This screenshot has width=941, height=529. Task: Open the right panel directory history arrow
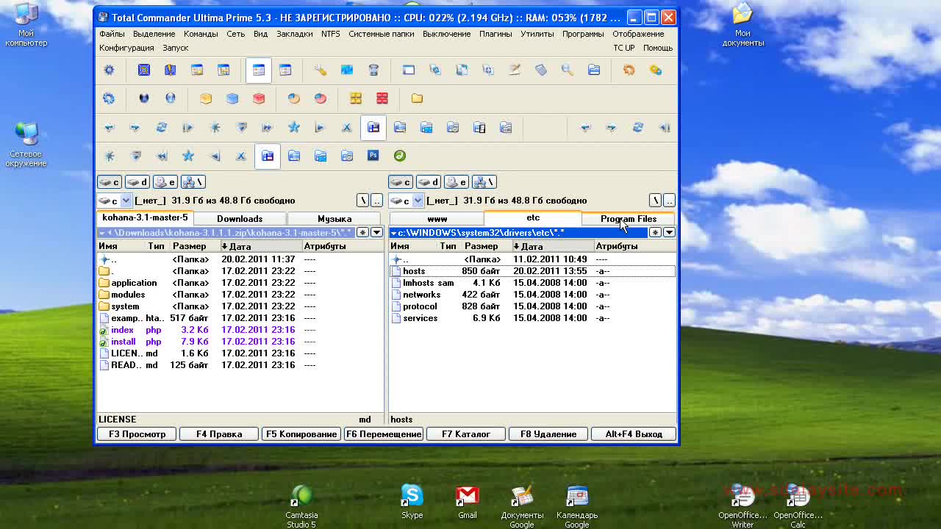point(669,232)
